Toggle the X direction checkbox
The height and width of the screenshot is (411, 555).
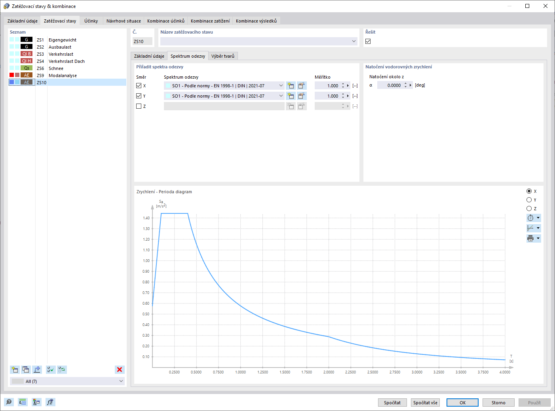(x=139, y=85)
